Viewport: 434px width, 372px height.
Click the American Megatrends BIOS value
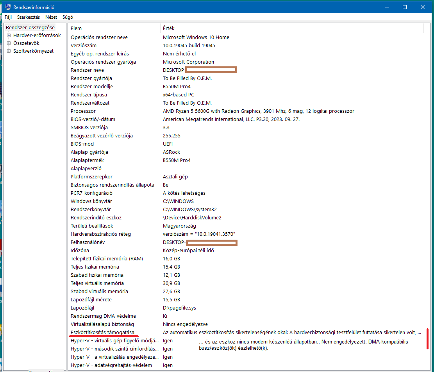[x=231, y=119]
